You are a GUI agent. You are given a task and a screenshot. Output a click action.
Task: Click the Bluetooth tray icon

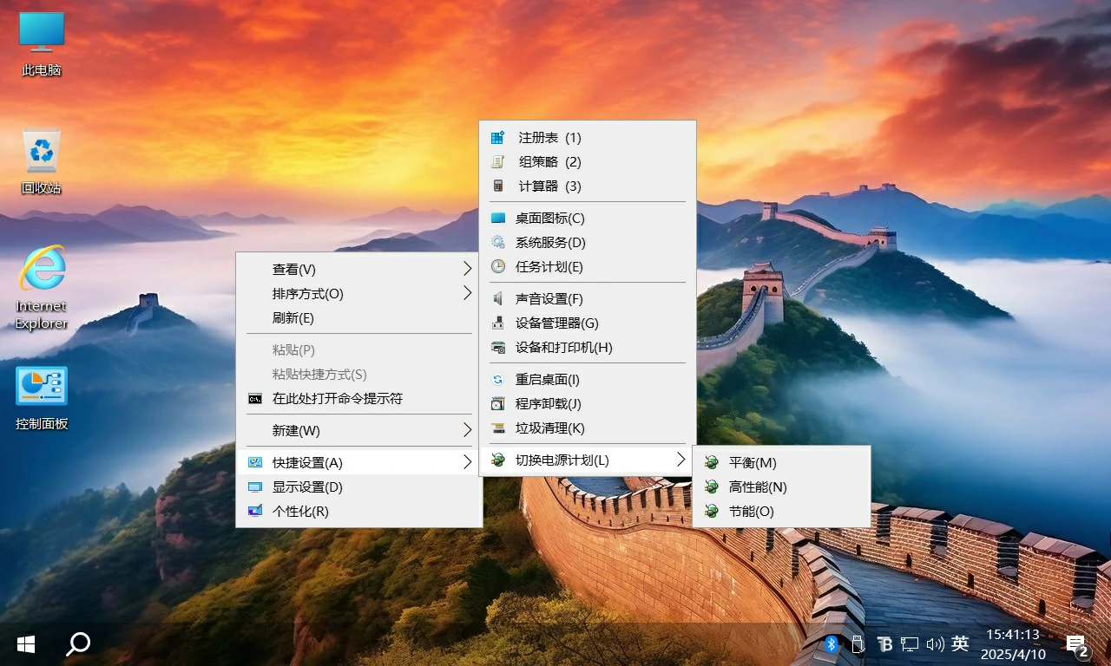point(831,643)
